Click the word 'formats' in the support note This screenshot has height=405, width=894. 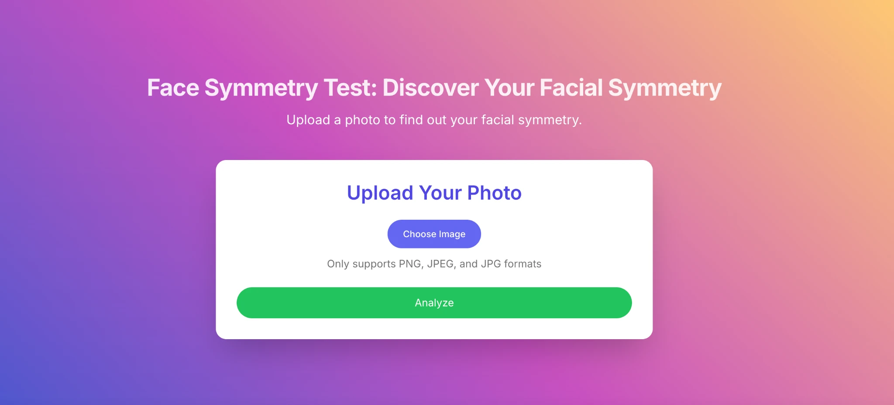(x=523, y=264)
